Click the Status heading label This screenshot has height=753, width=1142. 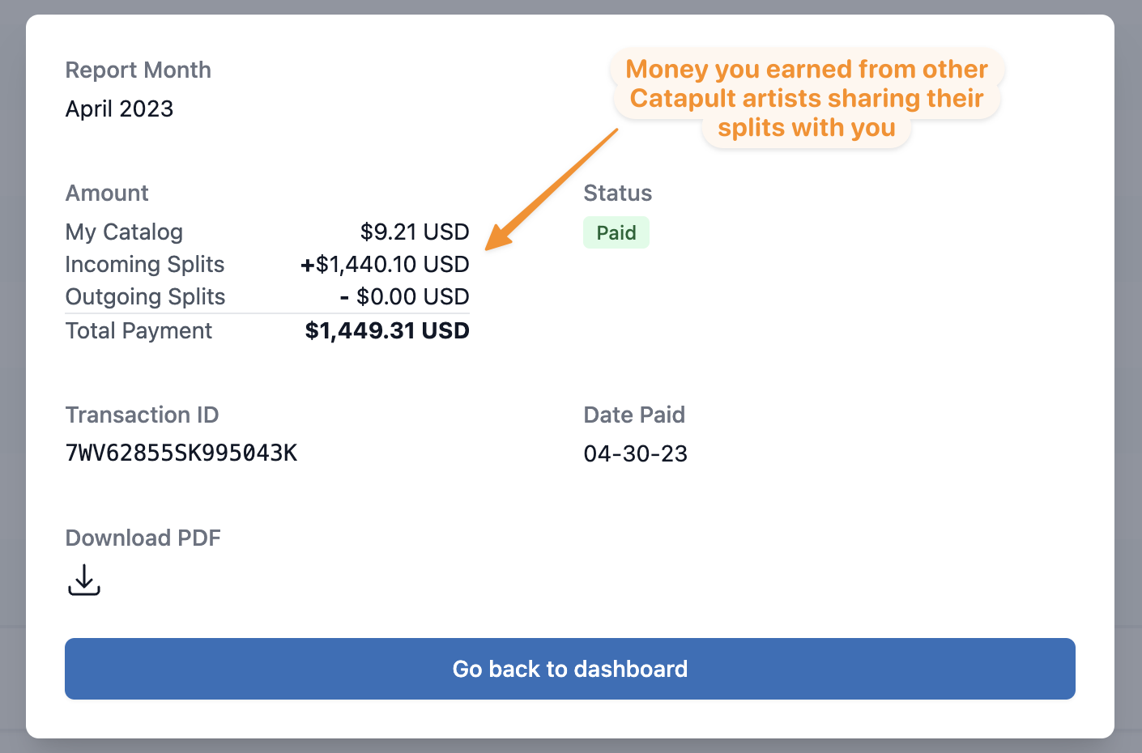618,193
